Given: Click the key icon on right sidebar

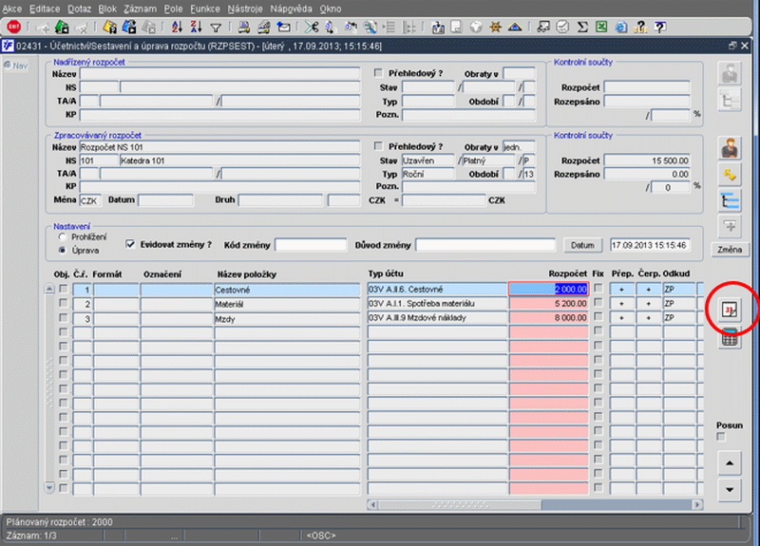Looking at the screenshot, I should pos(730,175).
